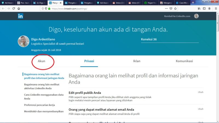Click 'Logistics Specialist di sawit permai lestari' text
The image size is (219, 123).
[x=57, y=44]
